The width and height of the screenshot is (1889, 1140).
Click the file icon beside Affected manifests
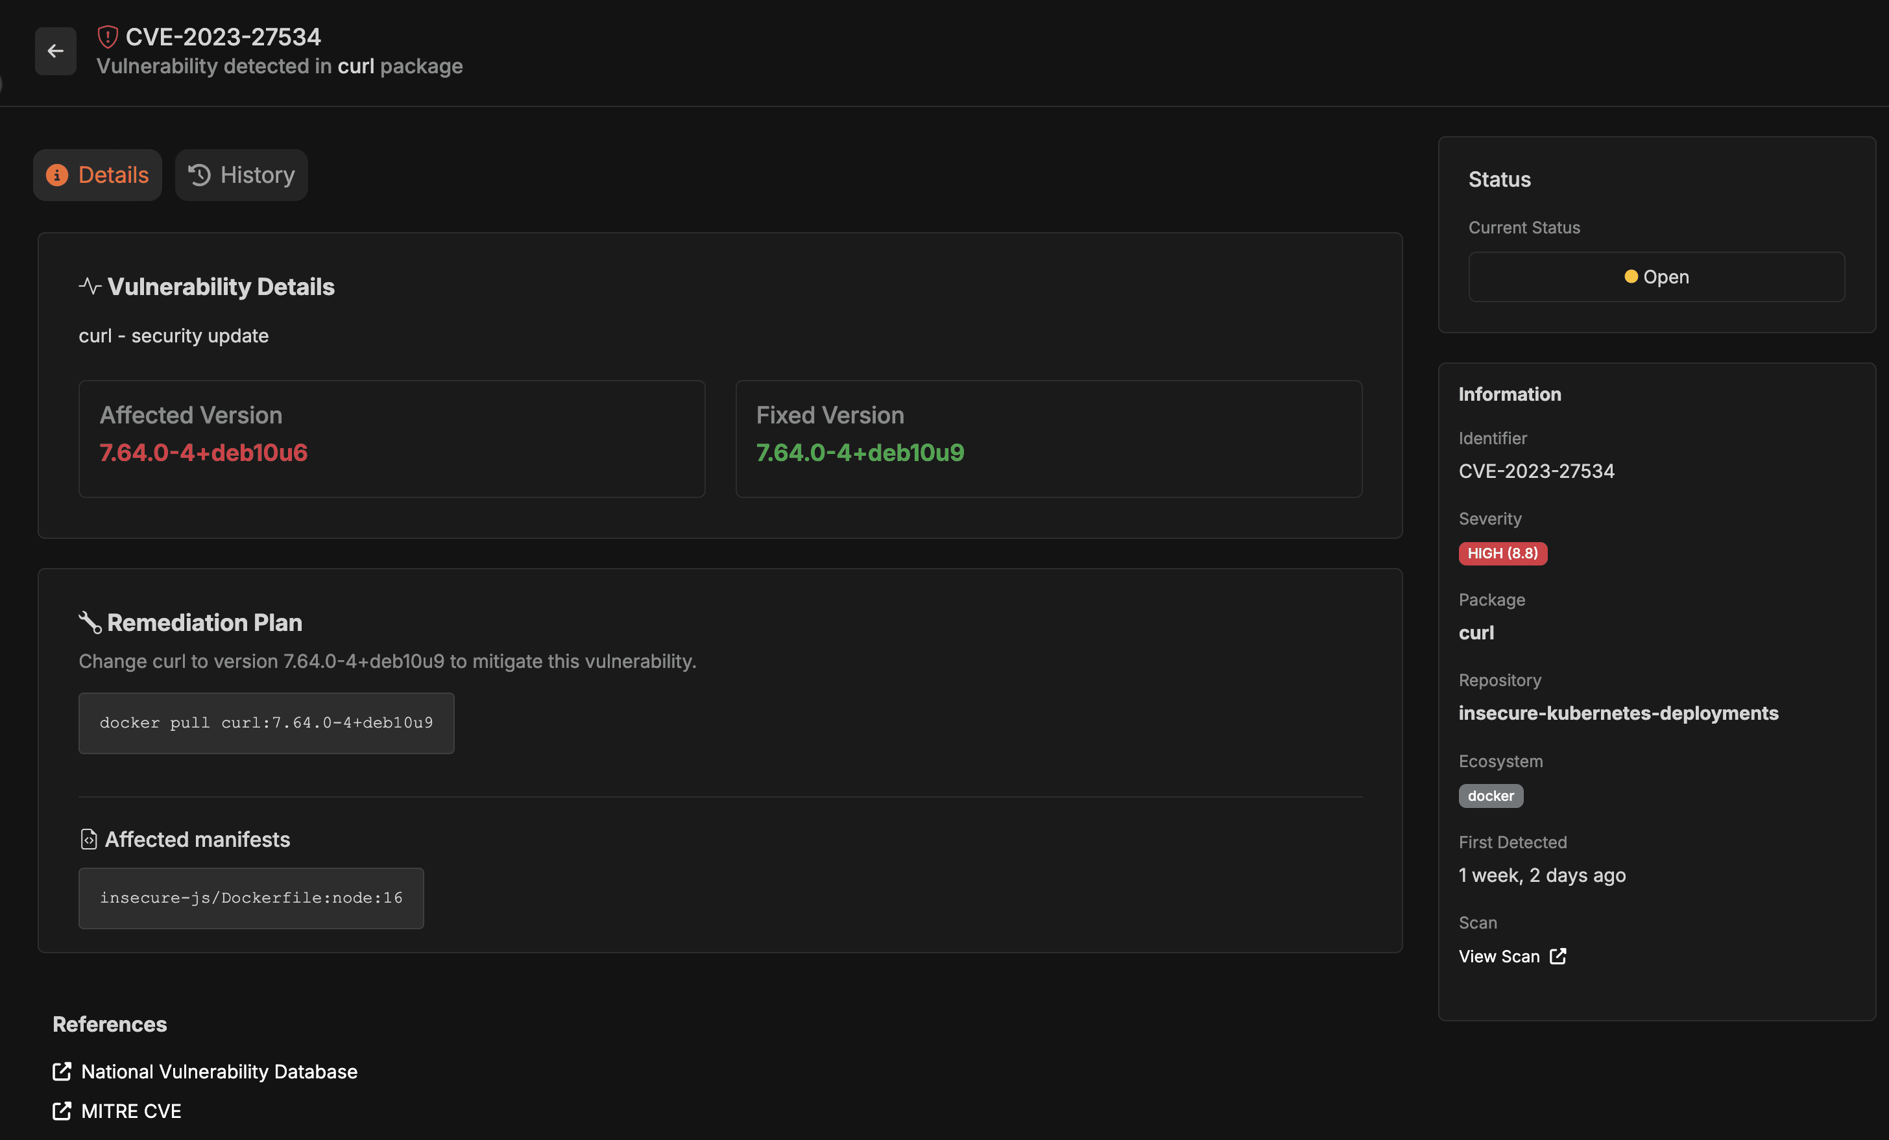pyautogui.click(x=89, y=840)
